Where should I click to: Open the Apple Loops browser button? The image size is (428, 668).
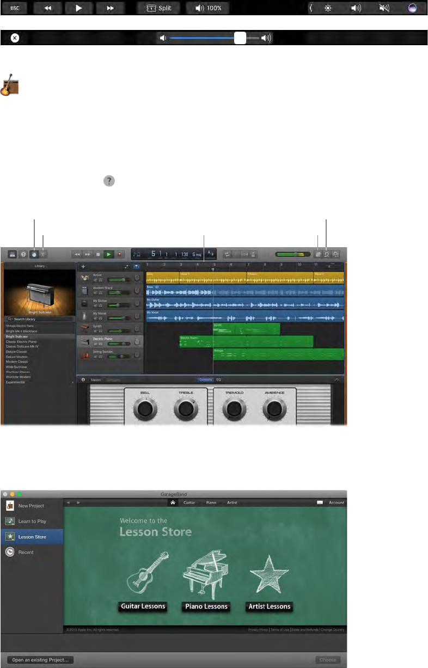point(327,254)
